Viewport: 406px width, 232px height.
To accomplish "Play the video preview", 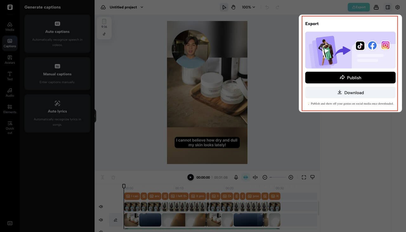I will click(190, 177).
